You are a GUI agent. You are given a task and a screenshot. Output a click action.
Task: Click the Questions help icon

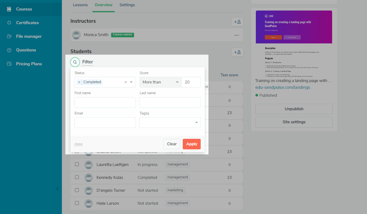(9, 50)
